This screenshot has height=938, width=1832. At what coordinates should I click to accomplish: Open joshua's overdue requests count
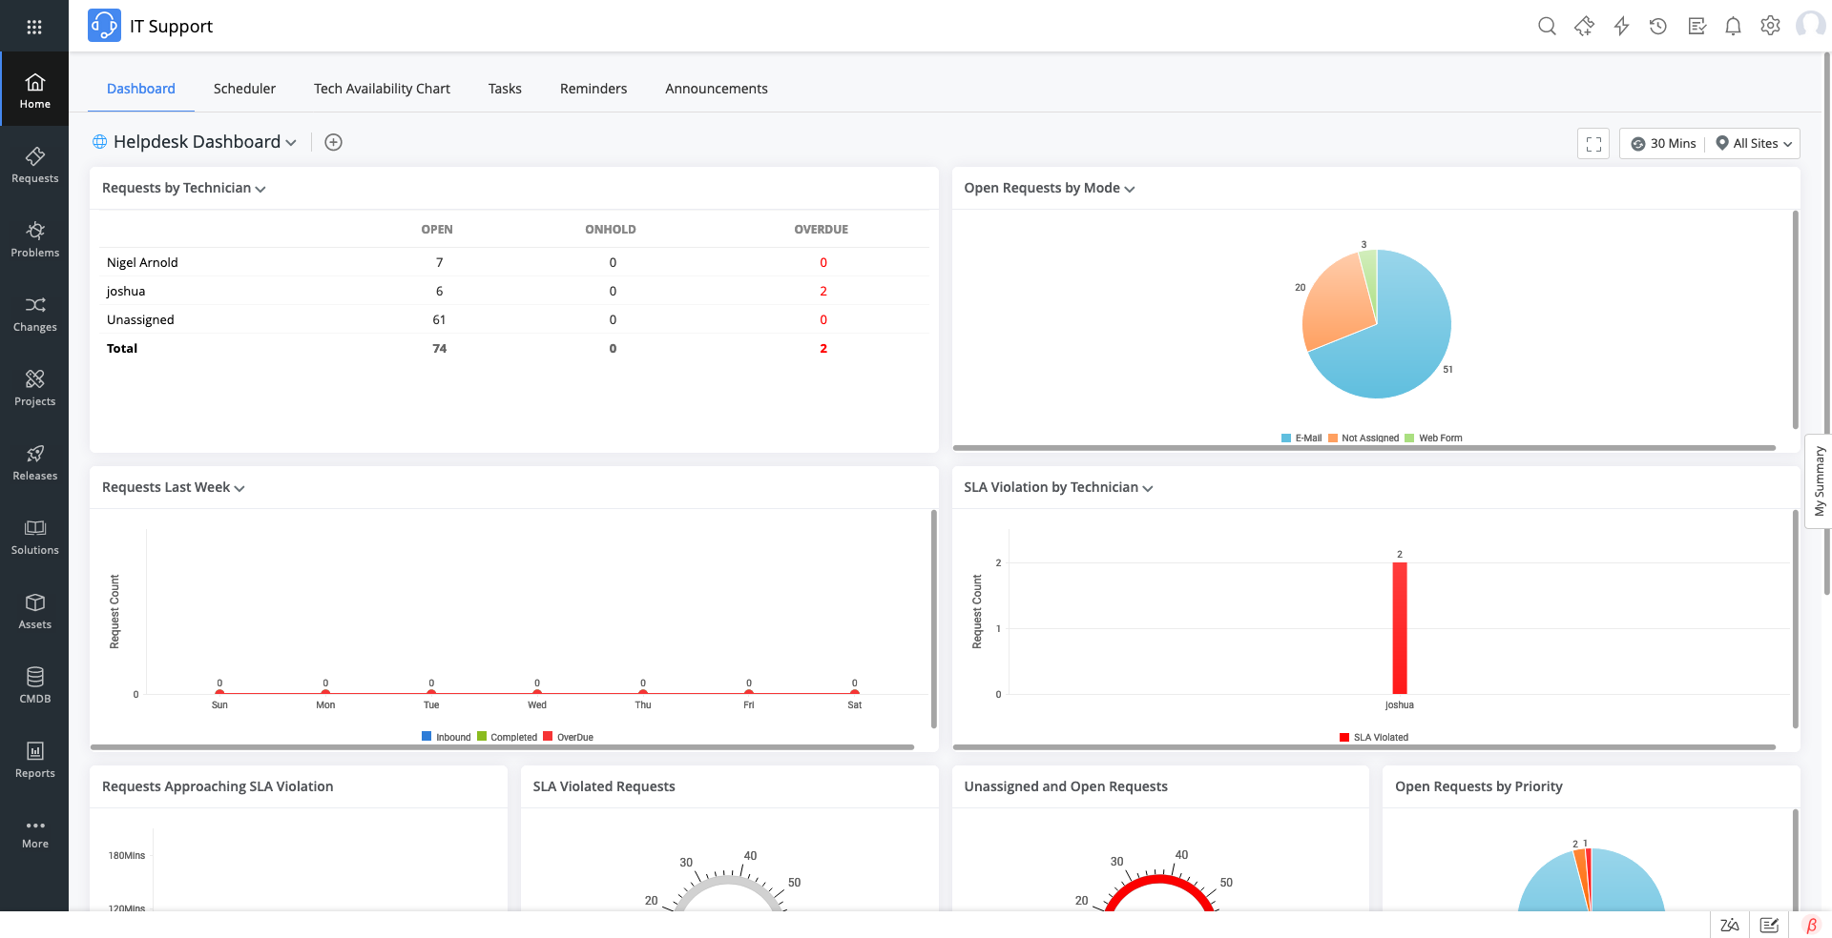(x=822, y=291)
